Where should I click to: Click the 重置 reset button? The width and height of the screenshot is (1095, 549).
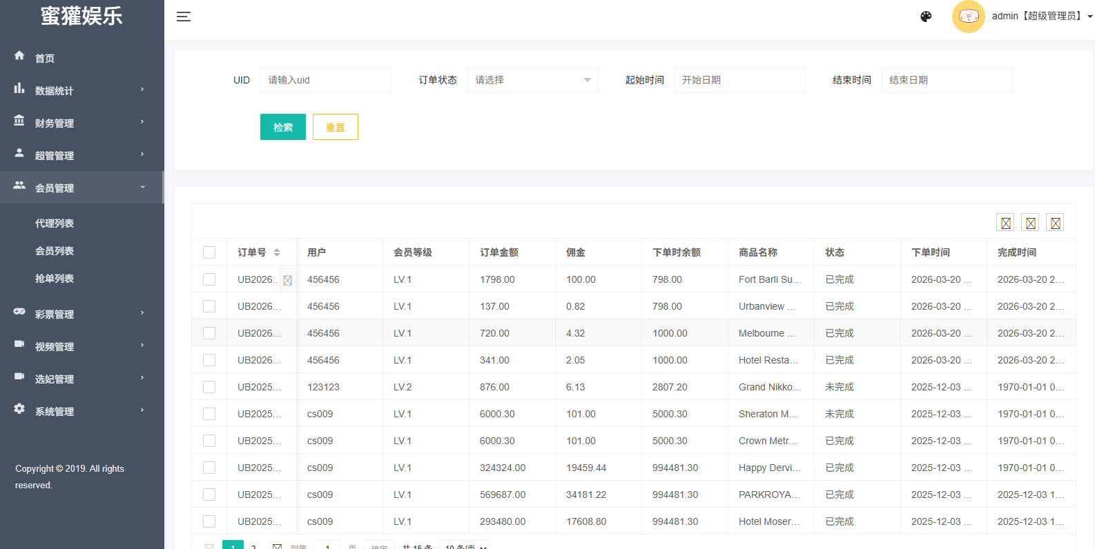point(335,127)
